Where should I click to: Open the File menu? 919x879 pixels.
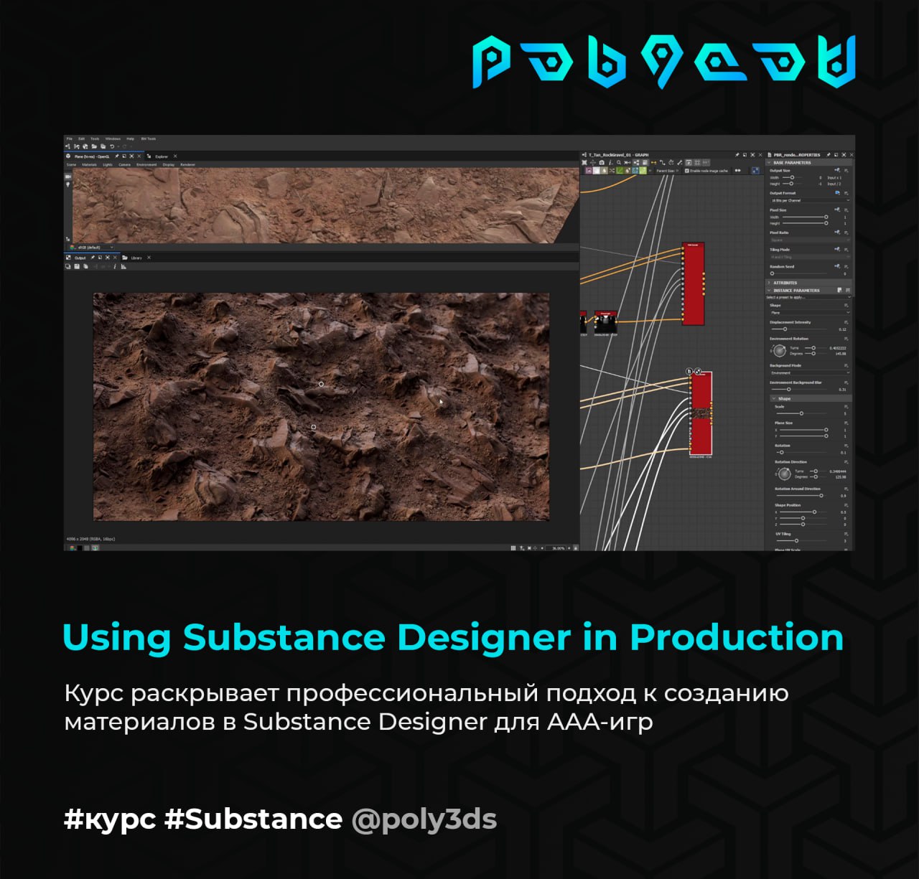pyautogui.click(x=69, y=139)
